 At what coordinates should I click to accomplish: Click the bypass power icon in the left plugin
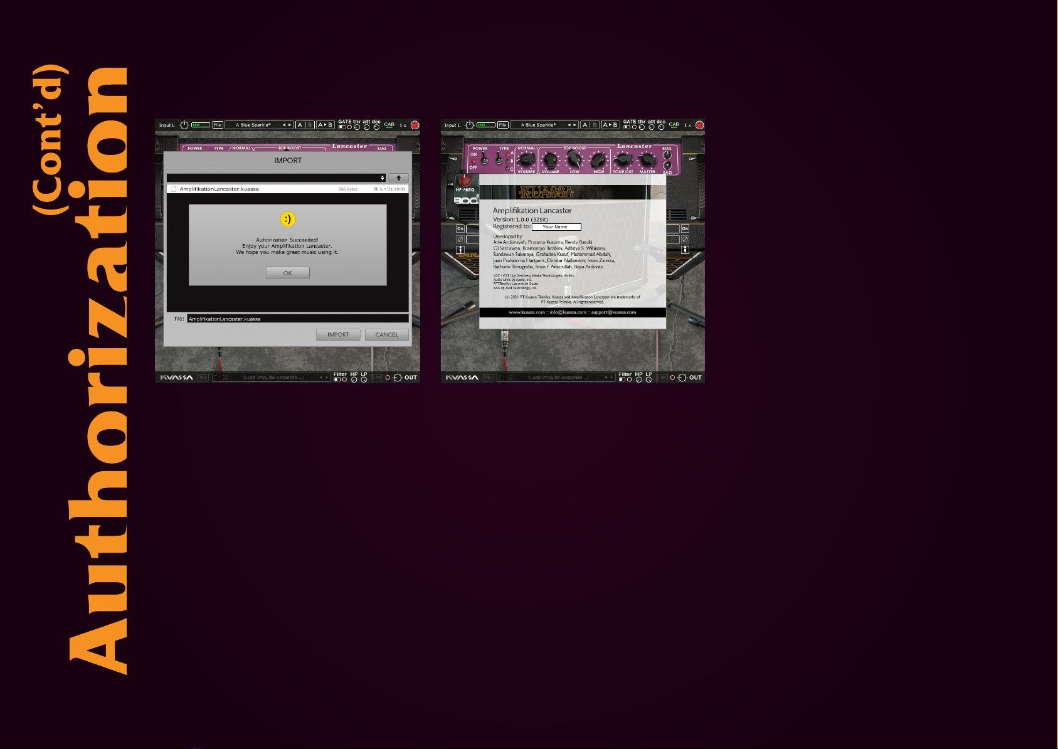[x=415, y=125]
